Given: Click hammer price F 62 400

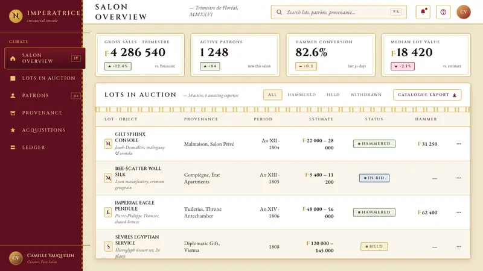Looking at the screenshot, I should pyautogui.click(x=427, y=213).
